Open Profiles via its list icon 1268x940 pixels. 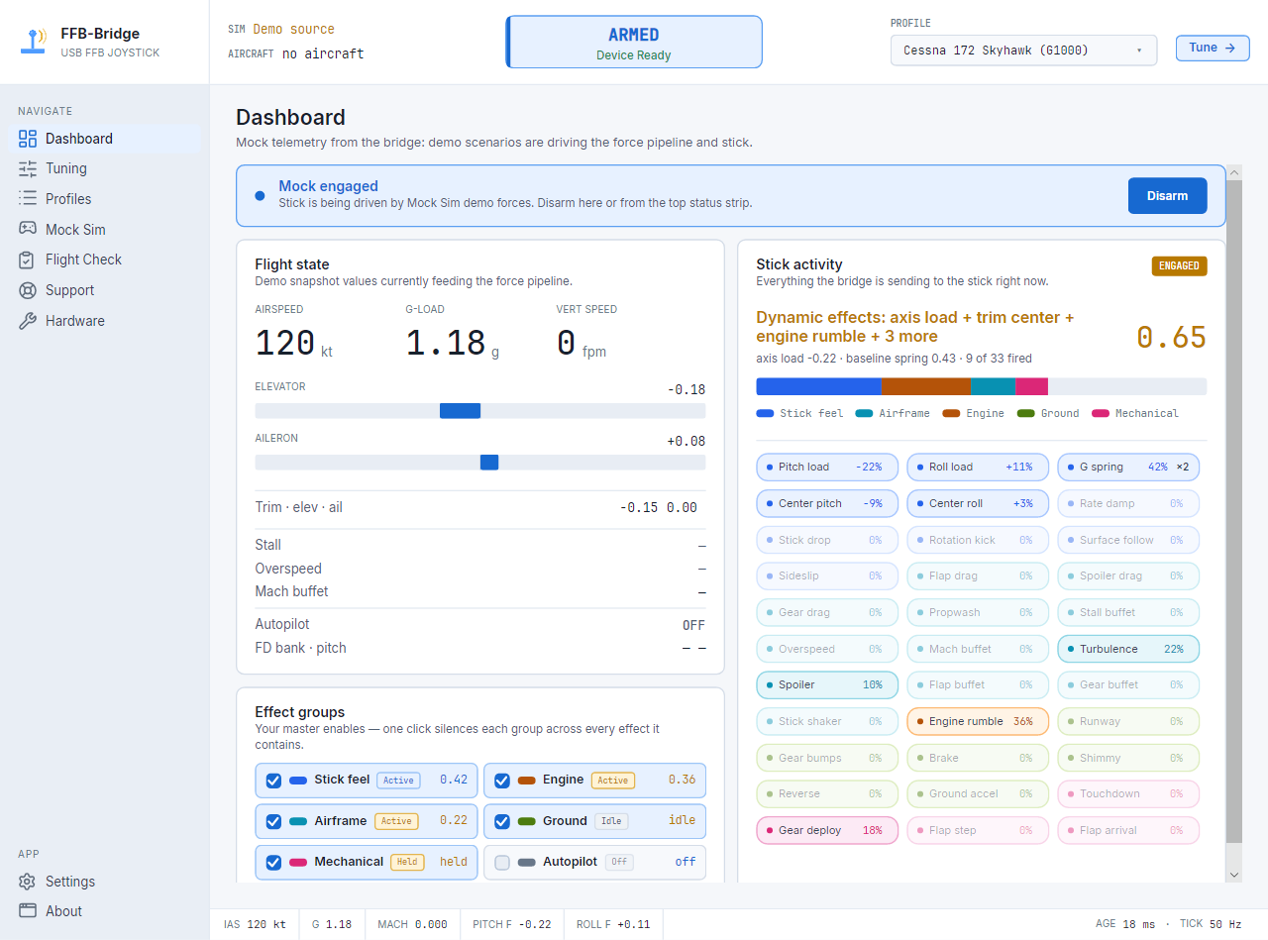(28, 199)
